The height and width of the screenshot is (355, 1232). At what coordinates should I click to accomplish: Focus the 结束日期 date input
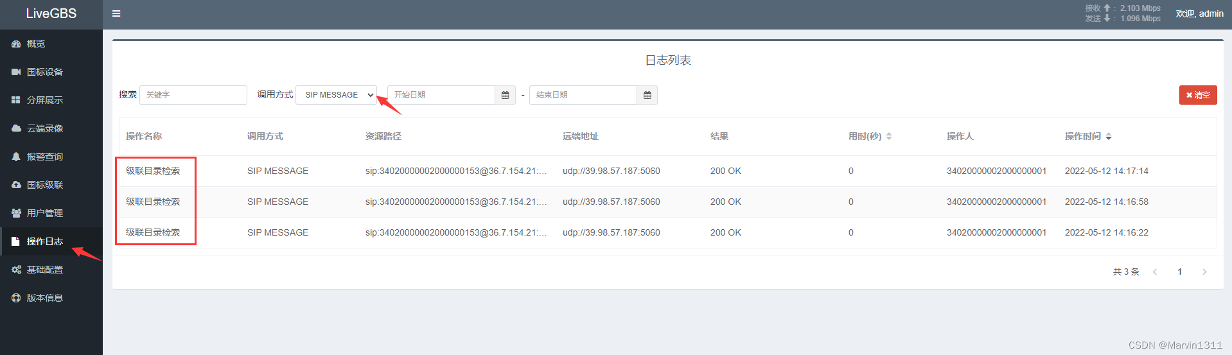[x=583, y=95]
